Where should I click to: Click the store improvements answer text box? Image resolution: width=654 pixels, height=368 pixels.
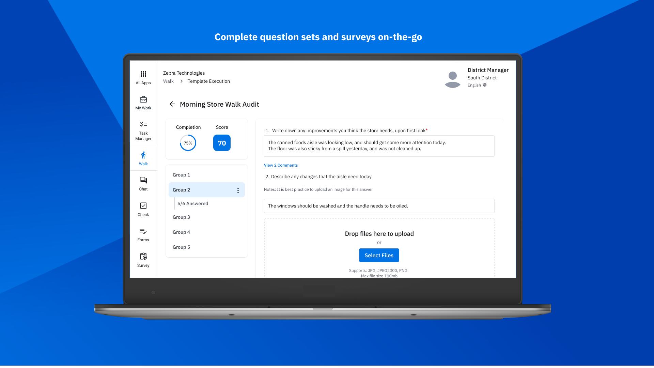coord(379,146)
